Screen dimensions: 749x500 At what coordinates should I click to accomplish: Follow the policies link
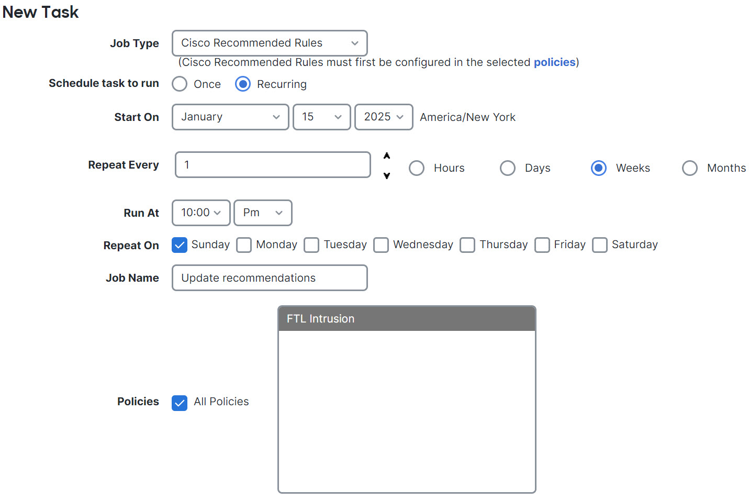click(x=554, y=62)
